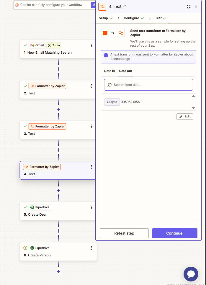Screen dimensions: 206x285
Task: Click the Formatter icon in panel header
Action: [102, 7]
